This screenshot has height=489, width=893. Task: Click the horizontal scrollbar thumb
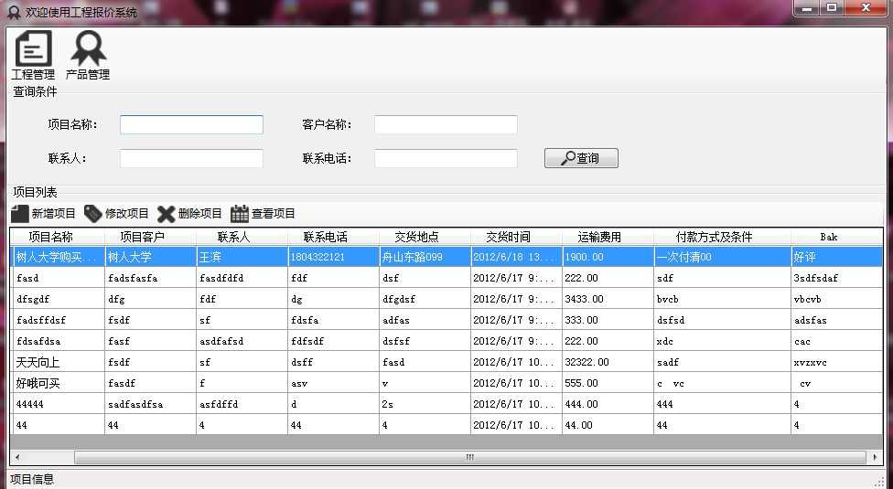tap(470, 457)
